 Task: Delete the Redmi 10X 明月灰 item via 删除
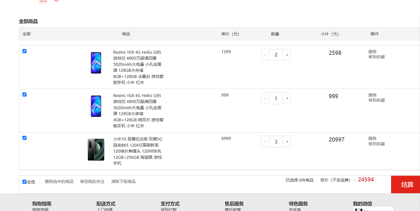[x=372, y=95]
